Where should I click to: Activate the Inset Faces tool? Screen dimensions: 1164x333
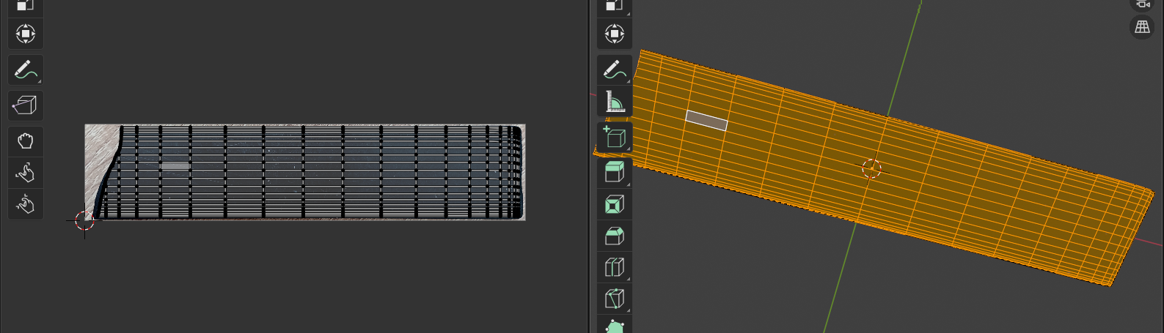pos(615,204)
